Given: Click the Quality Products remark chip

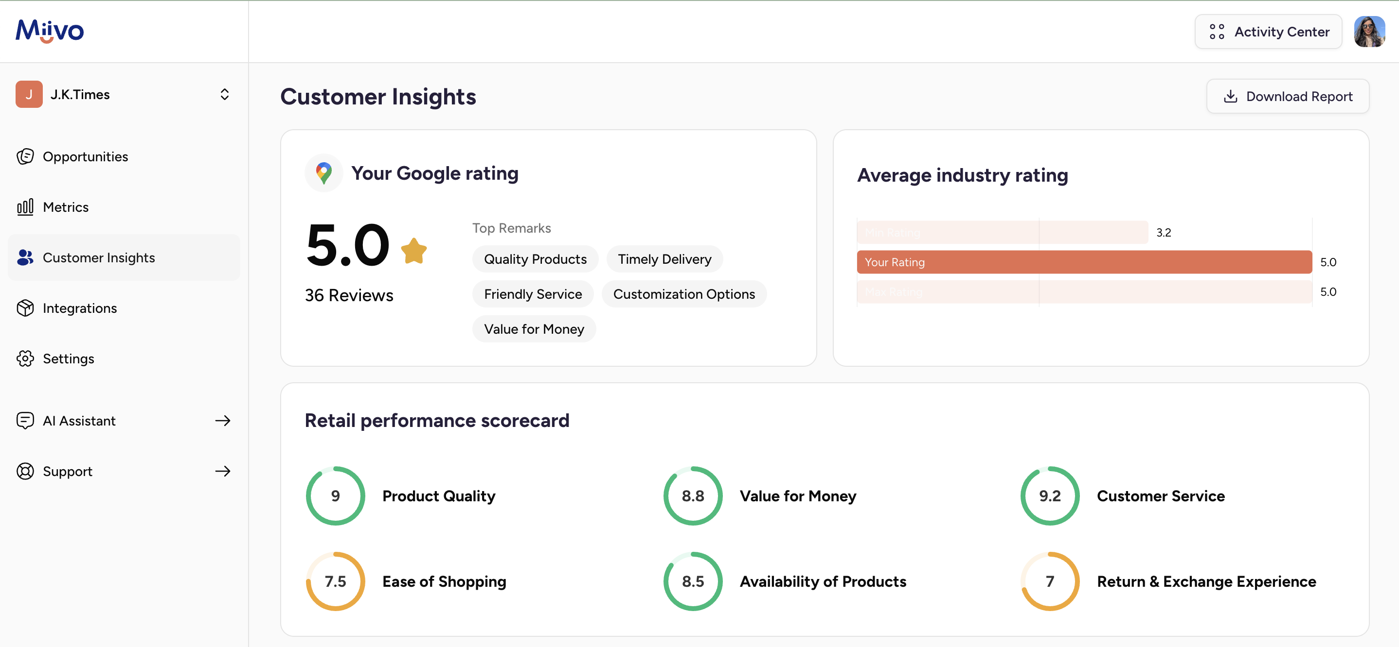Looking at the screenshot, I should (x=535, y=259).
